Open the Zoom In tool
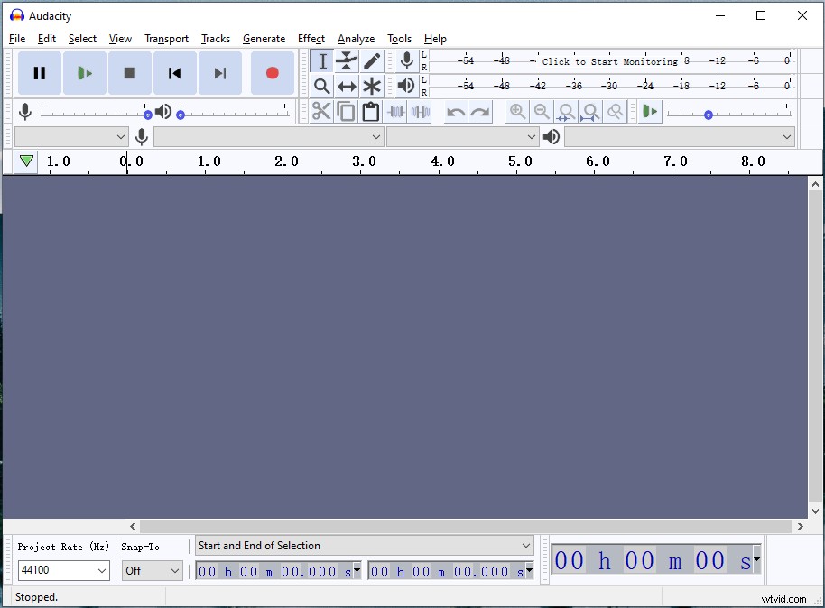 click(517, 111)
